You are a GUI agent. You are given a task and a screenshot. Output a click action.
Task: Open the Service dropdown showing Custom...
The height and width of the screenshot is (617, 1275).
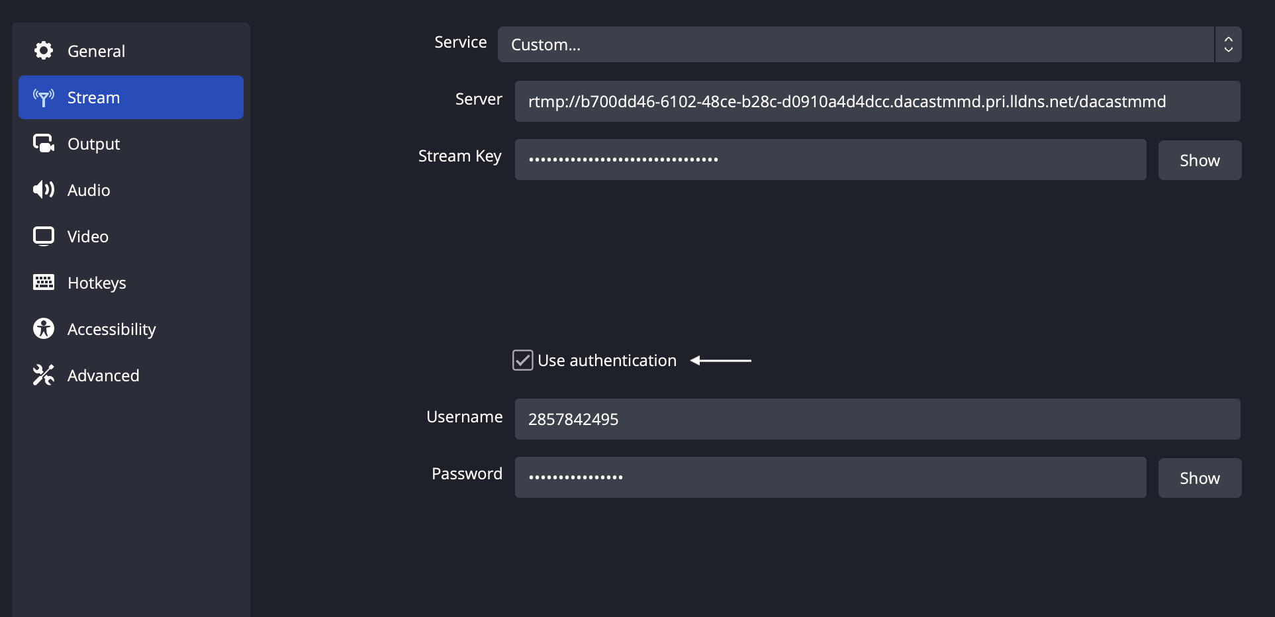click(x=856, y=44)
